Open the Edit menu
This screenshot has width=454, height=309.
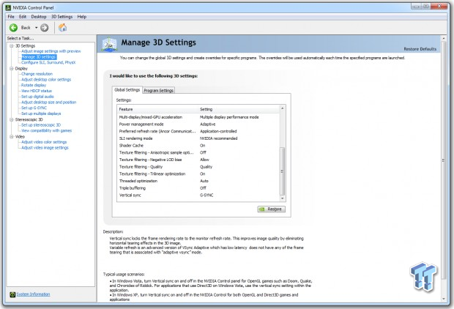coord(23,17)
